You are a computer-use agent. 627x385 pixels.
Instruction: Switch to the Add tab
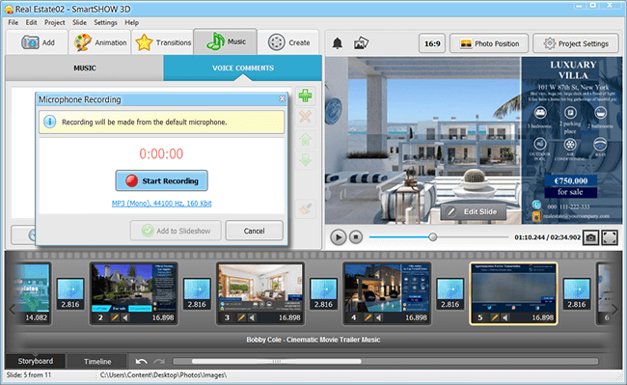coord(37,42)
